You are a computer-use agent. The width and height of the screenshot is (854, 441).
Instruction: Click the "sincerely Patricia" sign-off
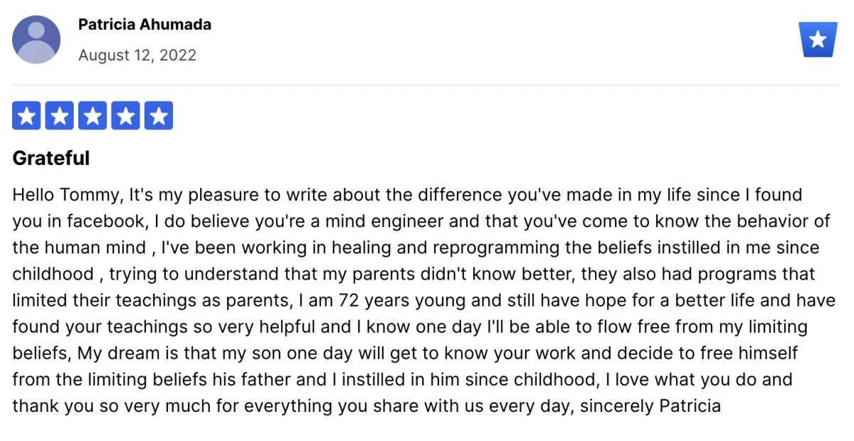click(x=655, y=406)
